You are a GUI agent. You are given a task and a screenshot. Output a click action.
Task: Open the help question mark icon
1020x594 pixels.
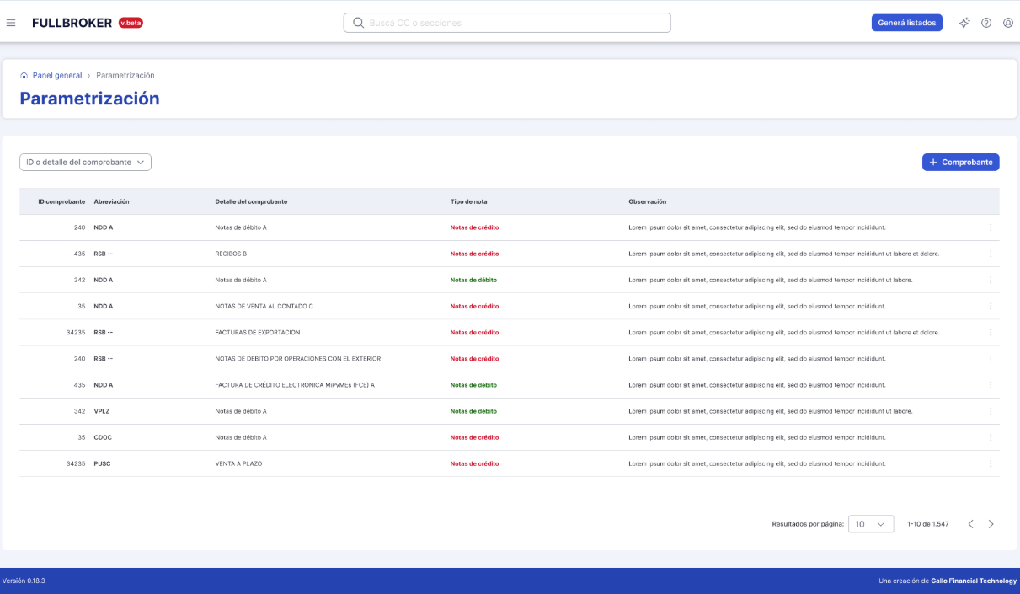(x=986, y=23)
